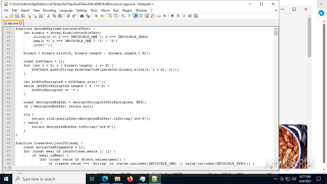327x184 pixels.
Task: Open the Language menu
Action: pos(66,10)
